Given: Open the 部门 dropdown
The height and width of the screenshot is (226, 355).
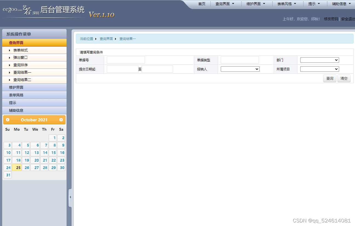Looking at the screenshot, I should pos(319,60).
